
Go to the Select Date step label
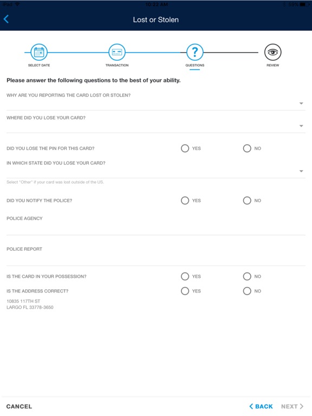39,65
